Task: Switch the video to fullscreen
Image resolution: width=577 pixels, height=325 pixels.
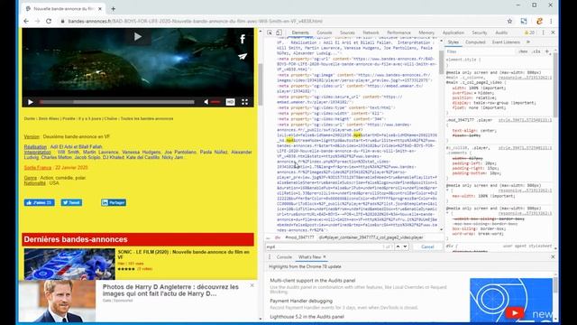Action: [244, 102]
